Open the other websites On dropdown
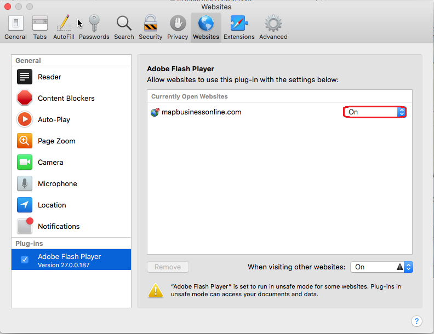Image resolution: width=434 pixels, height=334 pixels. click(x=382, y=267)
